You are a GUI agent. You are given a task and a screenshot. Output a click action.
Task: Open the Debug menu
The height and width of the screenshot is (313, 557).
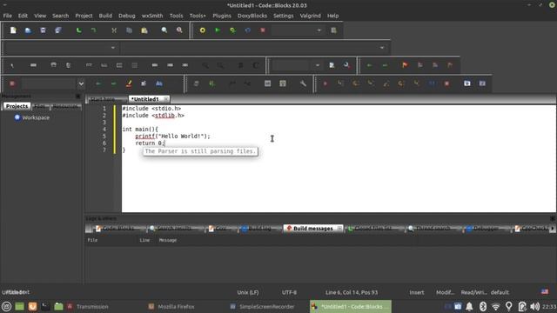point(127,16)
